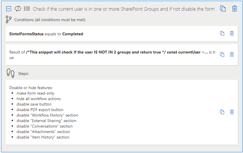The width and height of the screenshot is (243, 153).
Task: Click the 'Steps:' section label
Action: 23,73
